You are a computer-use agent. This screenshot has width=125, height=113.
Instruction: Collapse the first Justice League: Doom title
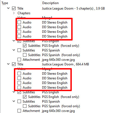click(x=8, y=8)
